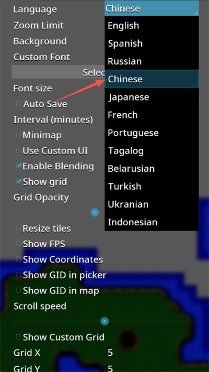209x372 pixels.
Task: Toggle the Minimap checkbox
Action: tap(18, 135)
